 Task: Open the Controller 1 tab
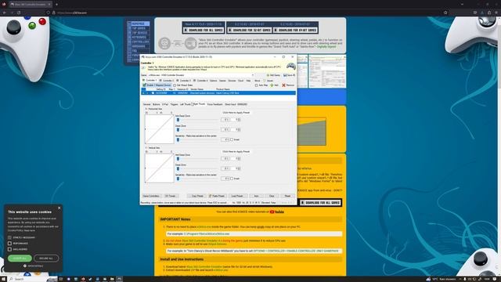149,80
